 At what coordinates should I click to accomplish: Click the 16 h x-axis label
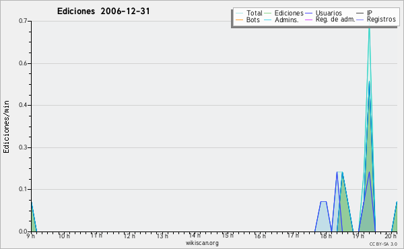(260, 236)
